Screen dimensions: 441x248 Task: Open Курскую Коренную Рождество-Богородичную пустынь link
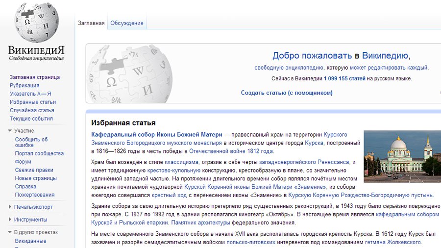click(x=361, y=195)
